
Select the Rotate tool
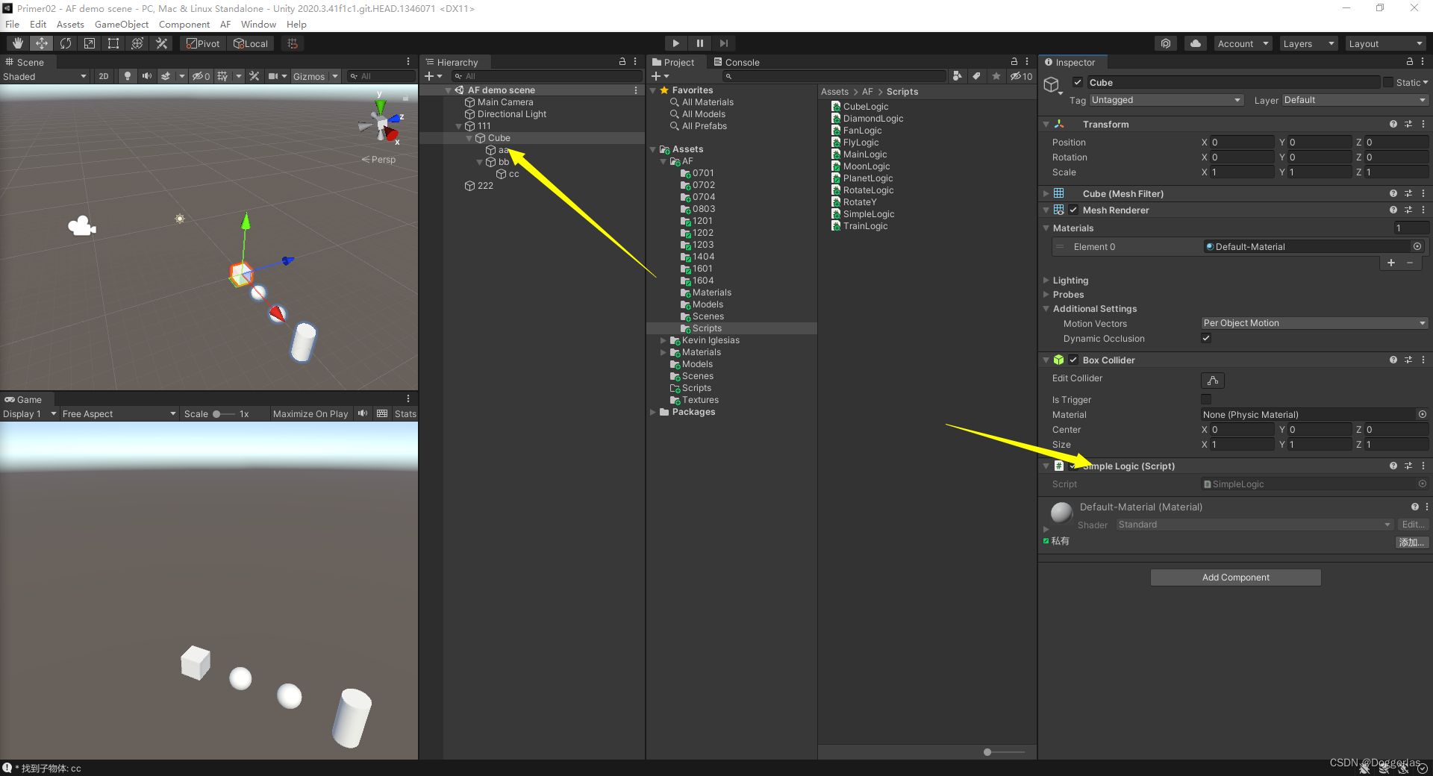(66, 43)
